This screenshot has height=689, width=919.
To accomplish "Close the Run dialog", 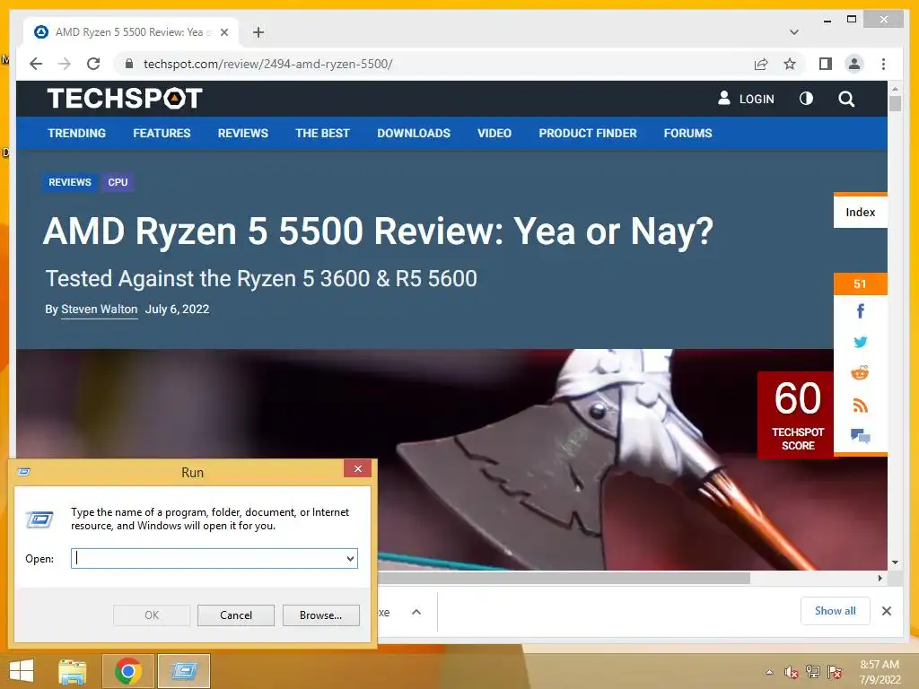I will [x=357, y=468].
